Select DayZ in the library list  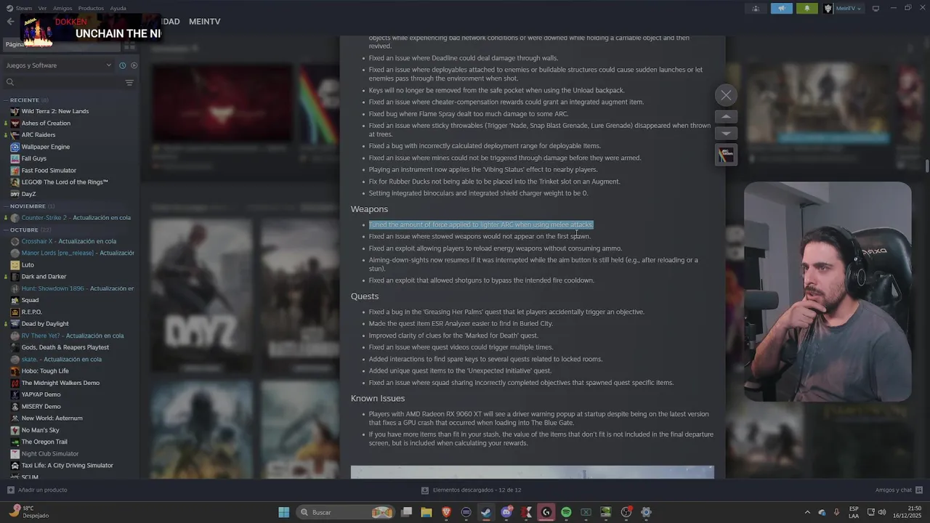(x=28, y=194)
